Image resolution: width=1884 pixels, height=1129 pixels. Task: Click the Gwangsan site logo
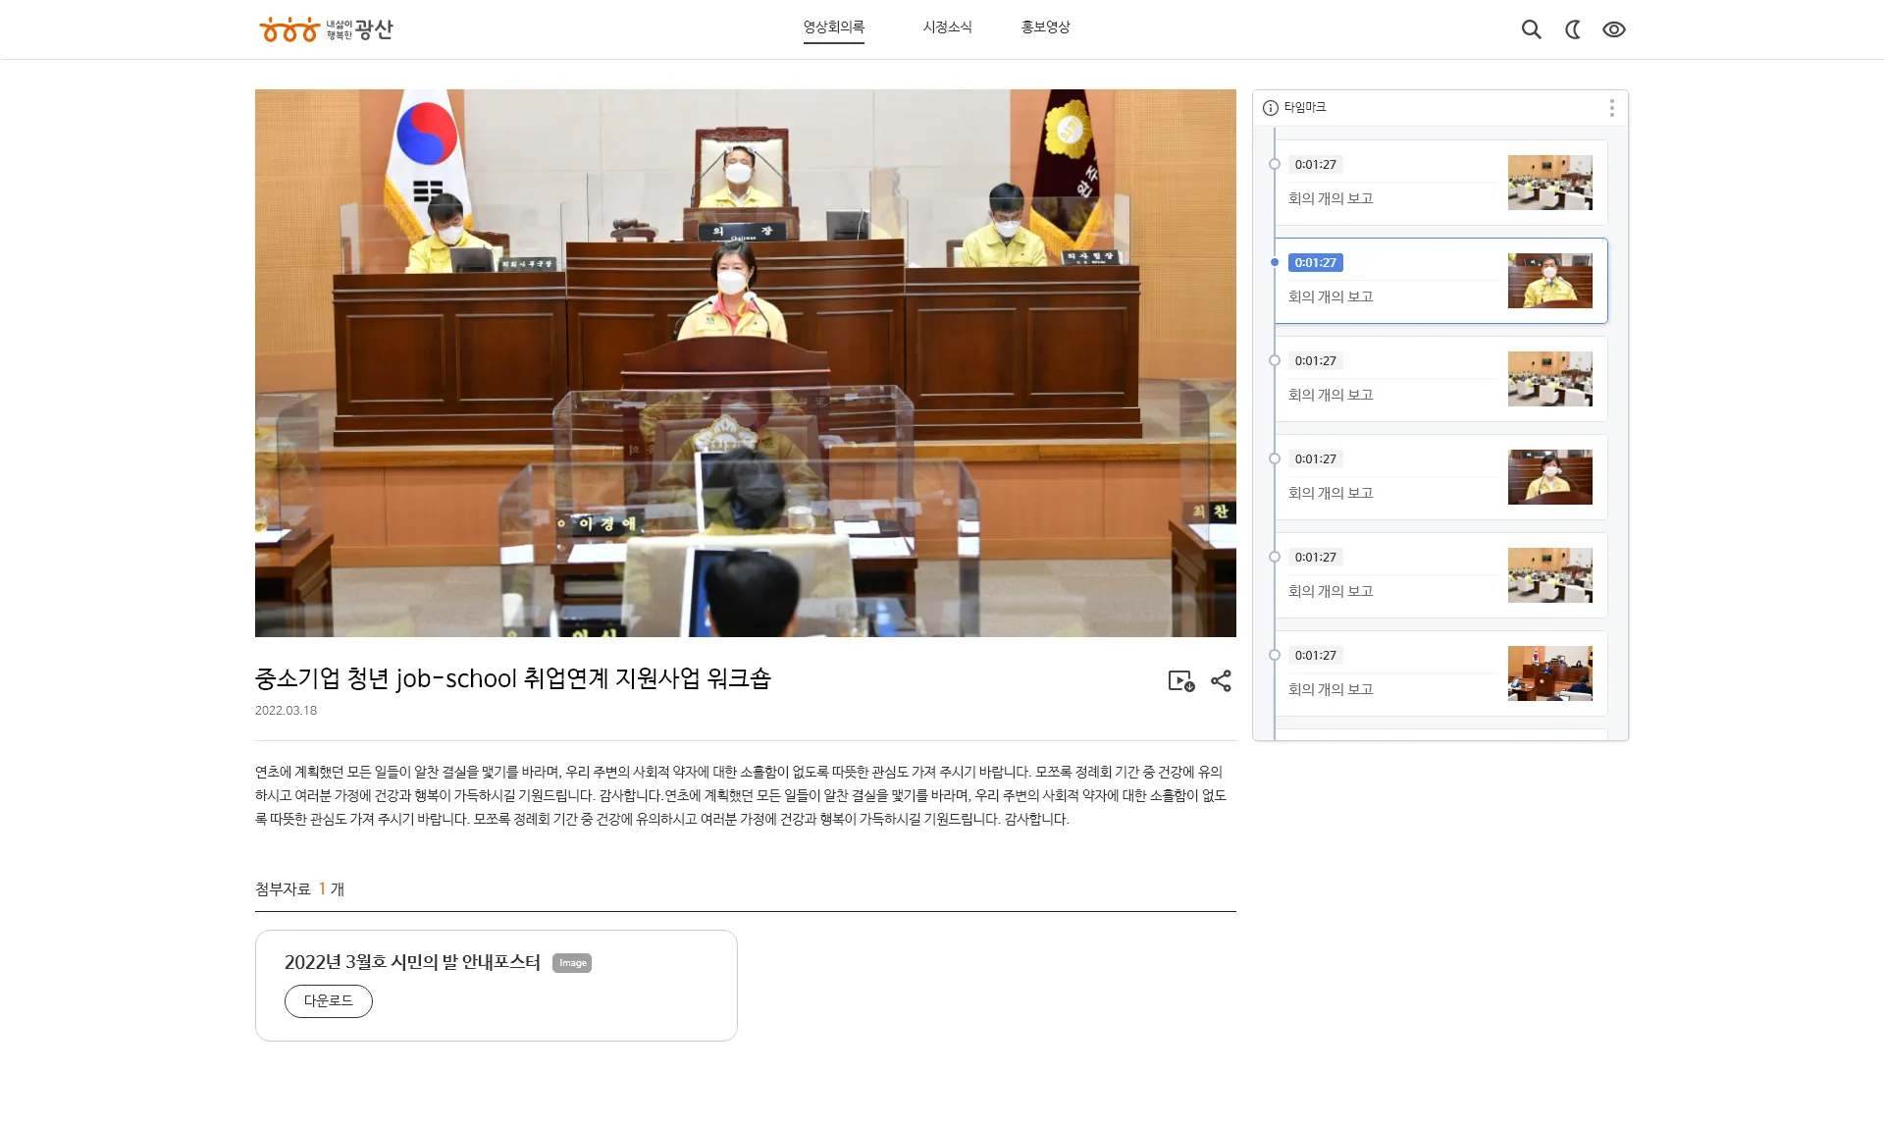point(326,29)
